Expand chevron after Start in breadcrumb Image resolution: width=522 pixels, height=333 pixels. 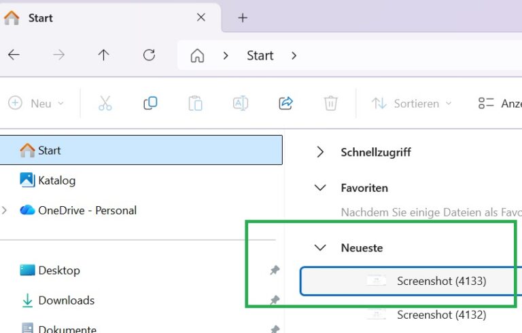click(294, 56)
